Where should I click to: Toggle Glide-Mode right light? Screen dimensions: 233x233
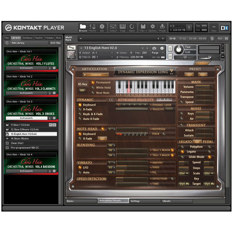(209, 157)
